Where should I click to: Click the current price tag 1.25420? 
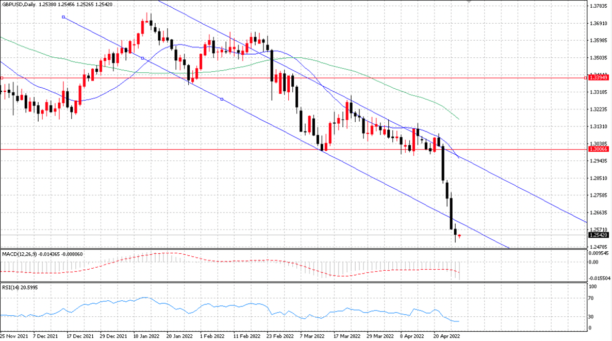click(599, 235)
